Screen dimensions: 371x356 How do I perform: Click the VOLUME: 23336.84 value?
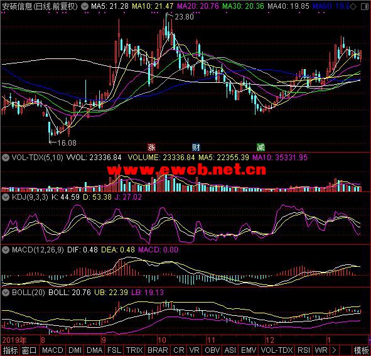point(161,158)
